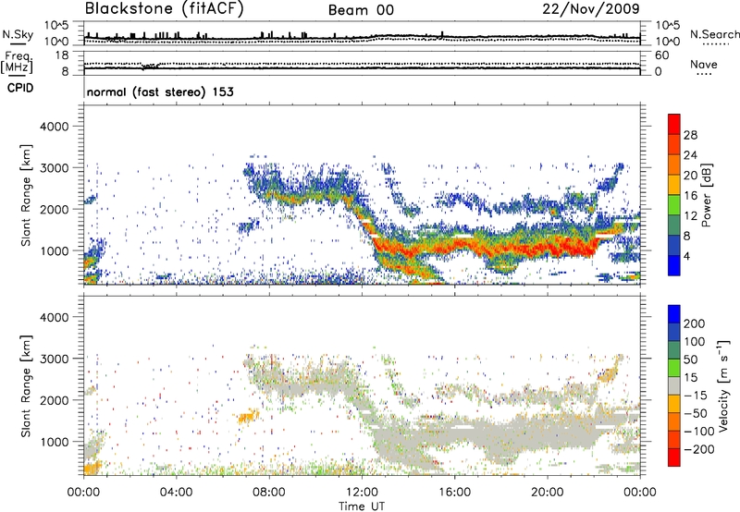
Task: Click the orange velocity patch near 07:00
Action: coord(248,417)
